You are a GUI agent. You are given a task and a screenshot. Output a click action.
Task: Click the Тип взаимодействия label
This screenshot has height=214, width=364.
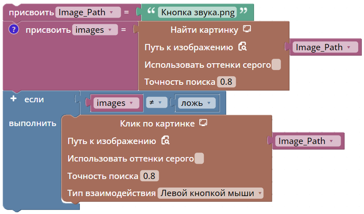pyautogui.click(x=111, y=193)
